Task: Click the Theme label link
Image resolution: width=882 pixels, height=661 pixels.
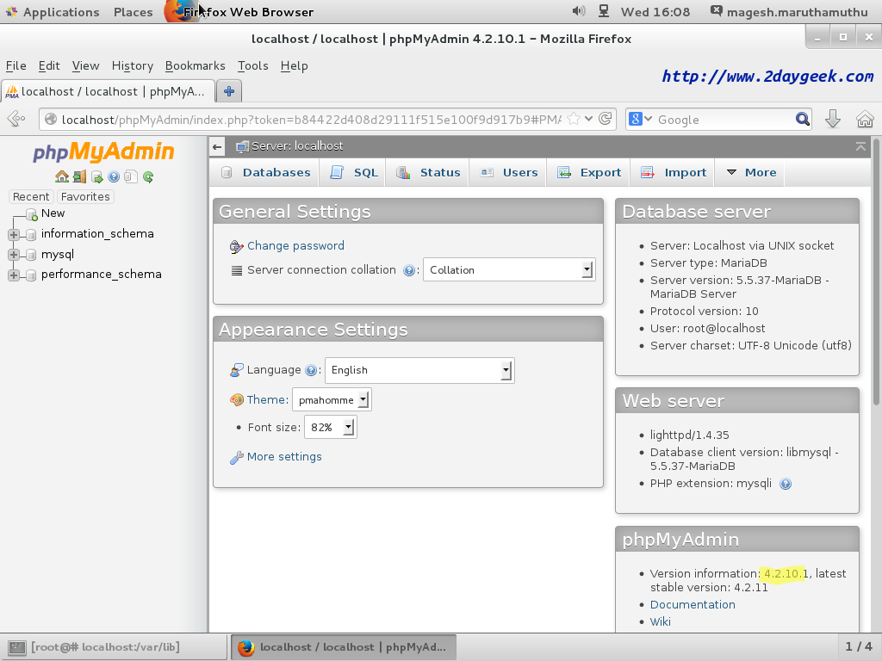Action: click(x=267, y=399)
